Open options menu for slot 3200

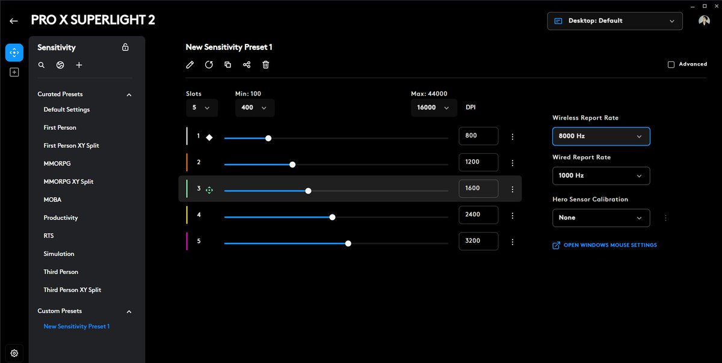tap(512, 242)
